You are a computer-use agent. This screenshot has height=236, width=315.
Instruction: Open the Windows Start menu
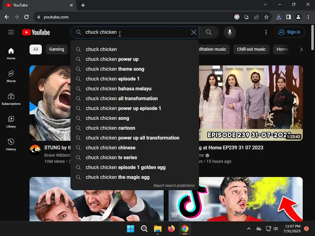tap(130, 229)
